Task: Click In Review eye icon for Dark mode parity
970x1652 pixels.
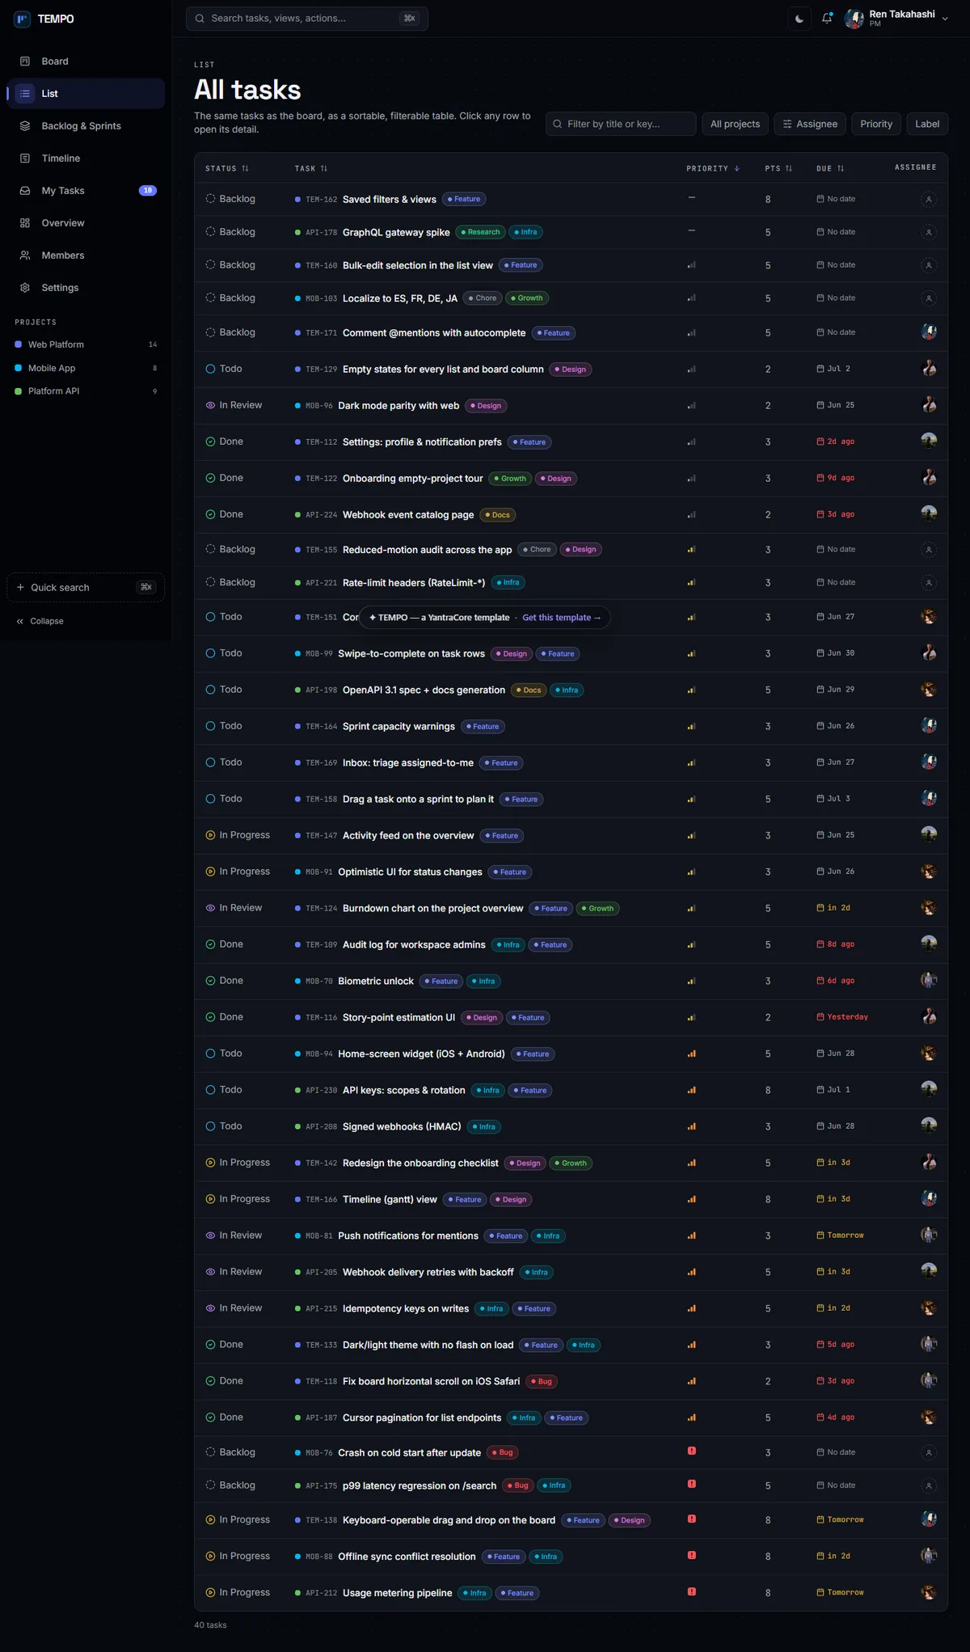Action: [210, 405]
